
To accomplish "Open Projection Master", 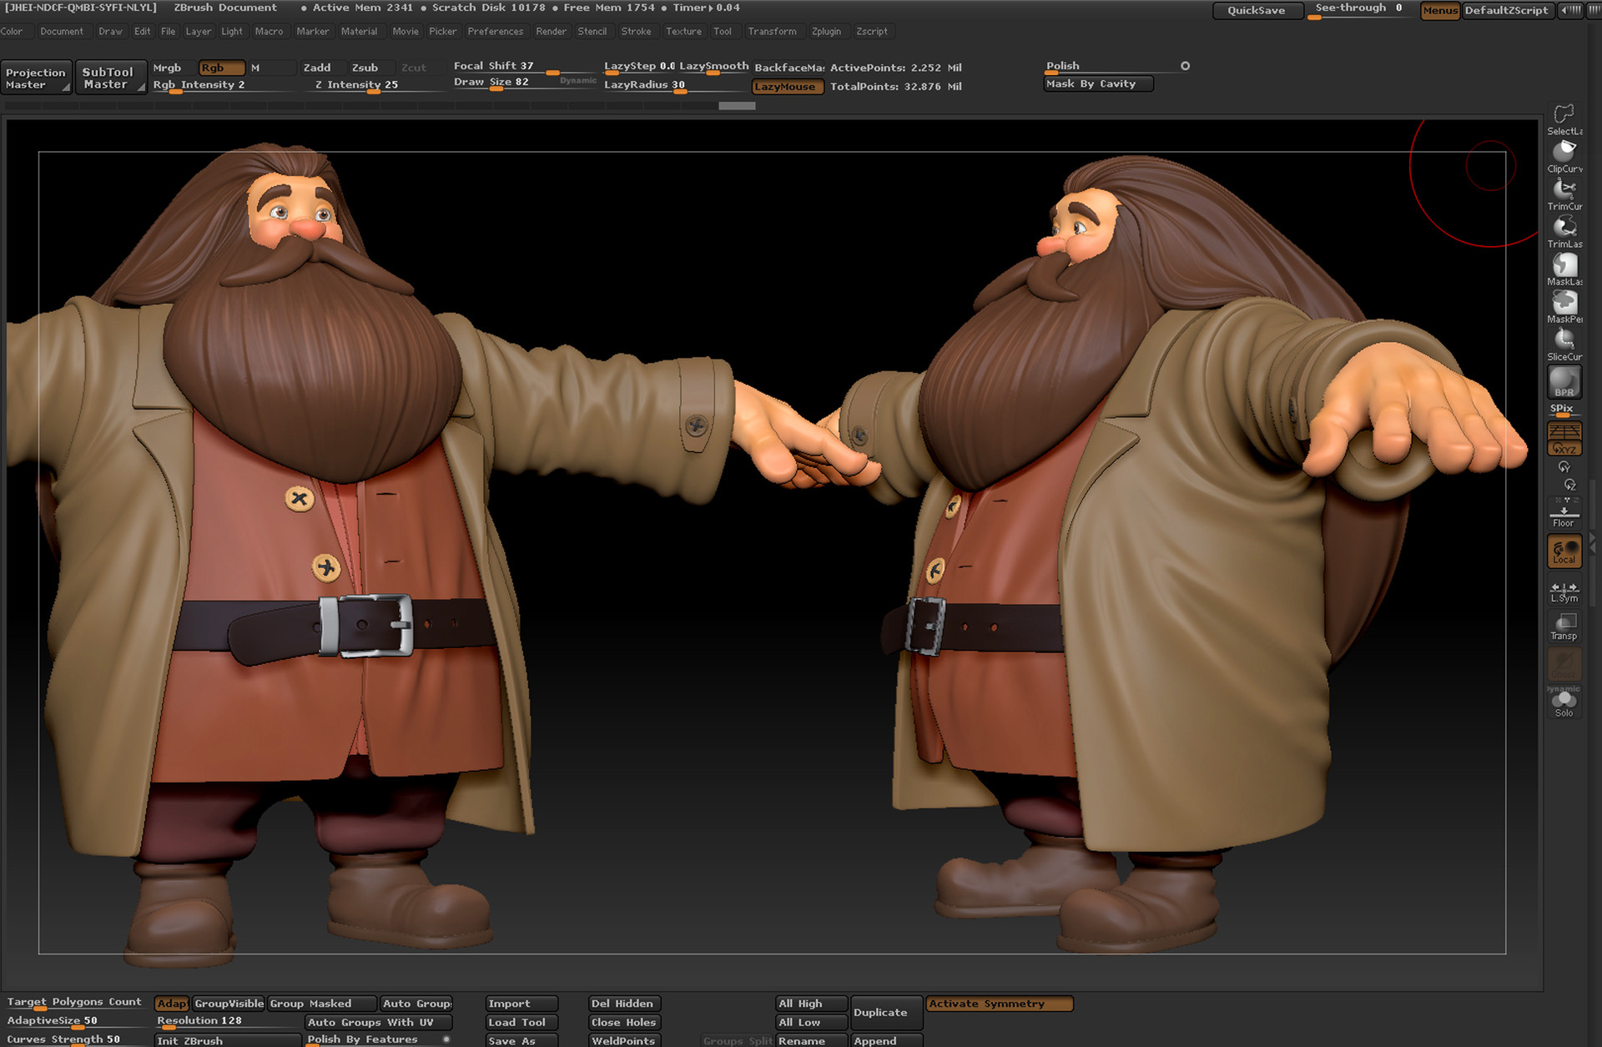I will [36, 76].
